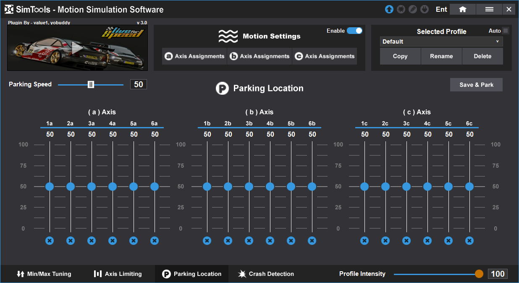Reset axis 6b parking position
The height and width of the screenshot is (283, 519).
(312, 241)
